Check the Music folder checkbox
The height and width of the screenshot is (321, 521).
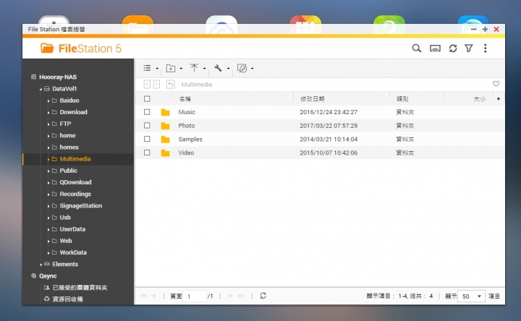coord(147,112)
